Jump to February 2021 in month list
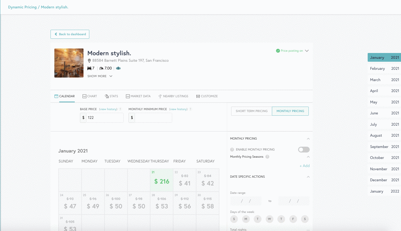 click(384, 68)
